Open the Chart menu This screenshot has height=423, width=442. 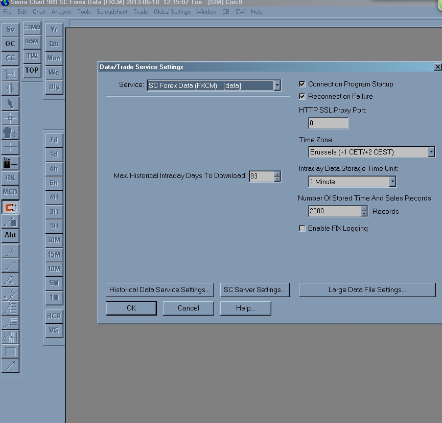39,12
